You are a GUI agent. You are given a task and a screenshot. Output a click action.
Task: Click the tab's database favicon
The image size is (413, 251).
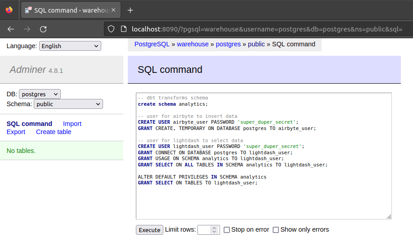tap(28, 10)
